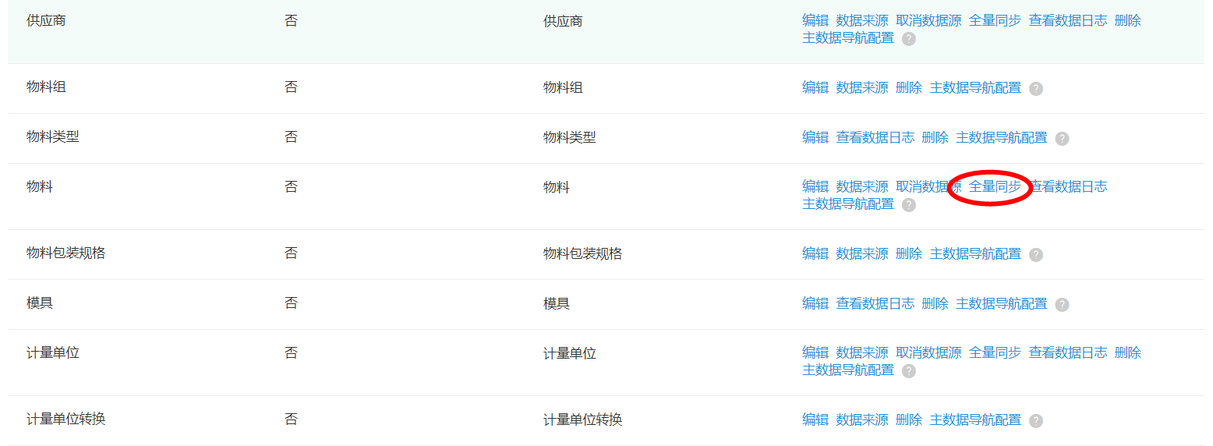Delete the 计量单位转换 entry
This screenshot has height=446, width=1213.
pyautogui.click(x=909, y=419)
